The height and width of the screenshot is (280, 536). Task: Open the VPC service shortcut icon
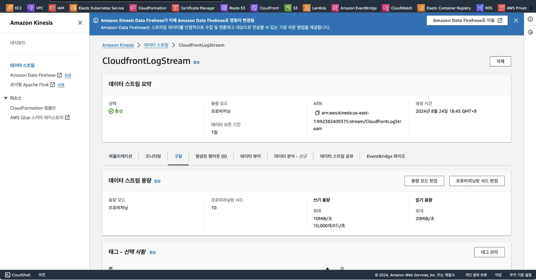(x=30, y=8)
